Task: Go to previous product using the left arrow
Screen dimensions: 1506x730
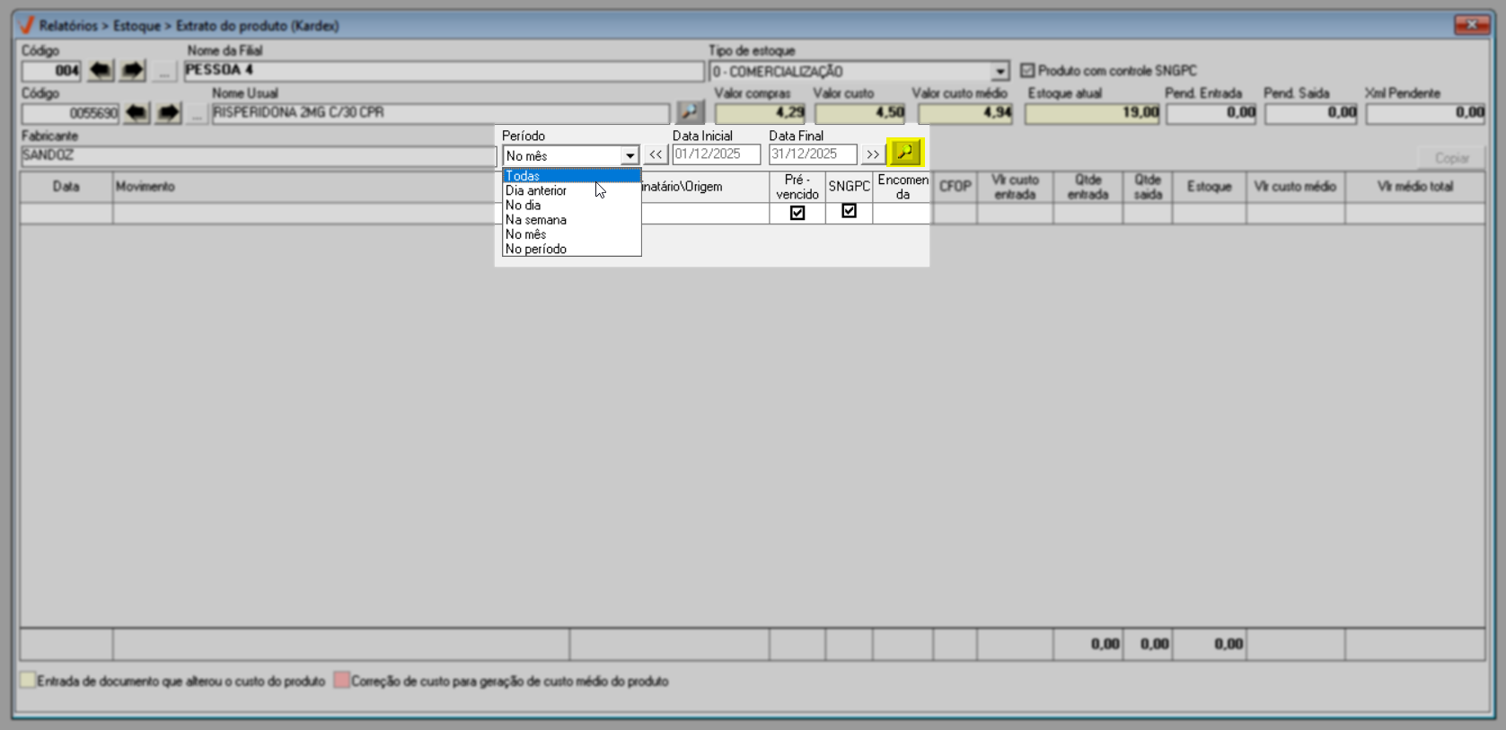Action: pyautogui.click(x=137, y=113)
